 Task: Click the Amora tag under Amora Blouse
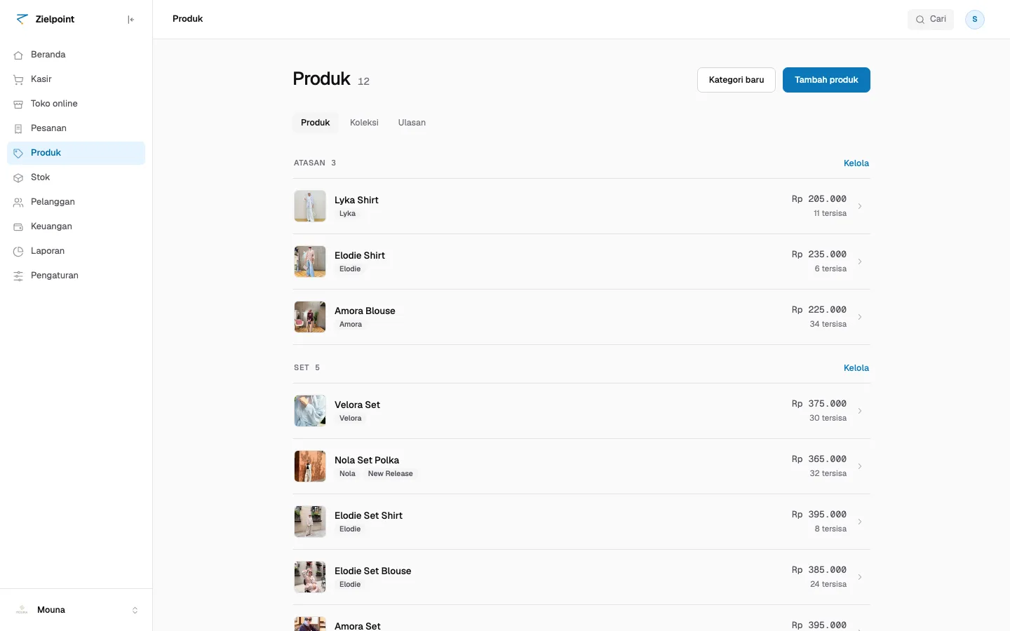(x=351, y=325)
